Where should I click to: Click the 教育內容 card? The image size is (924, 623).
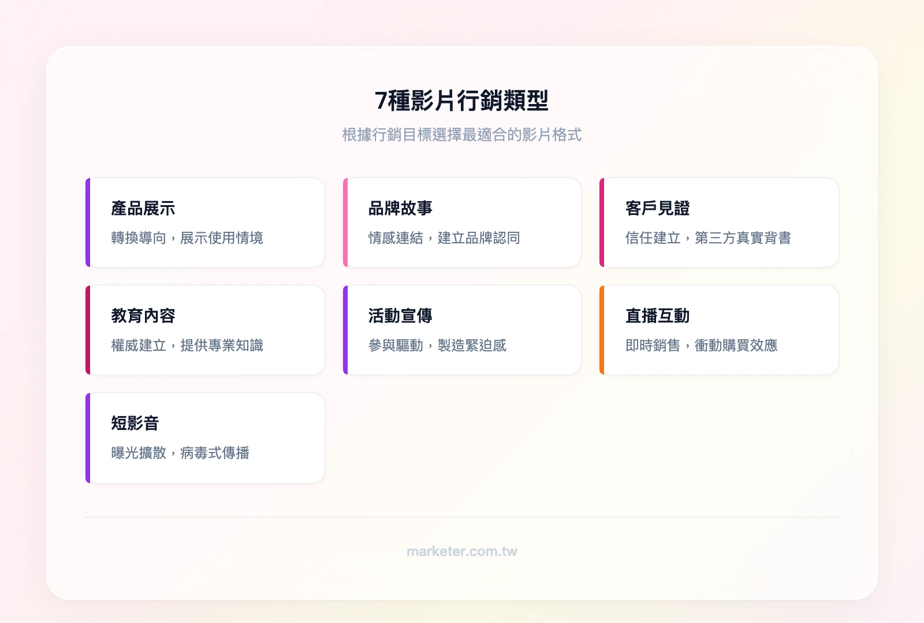(x=206, y=329)
